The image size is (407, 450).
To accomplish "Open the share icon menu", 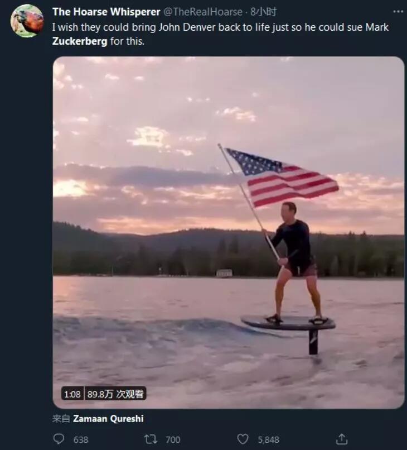I will click(x=342, y=439).
